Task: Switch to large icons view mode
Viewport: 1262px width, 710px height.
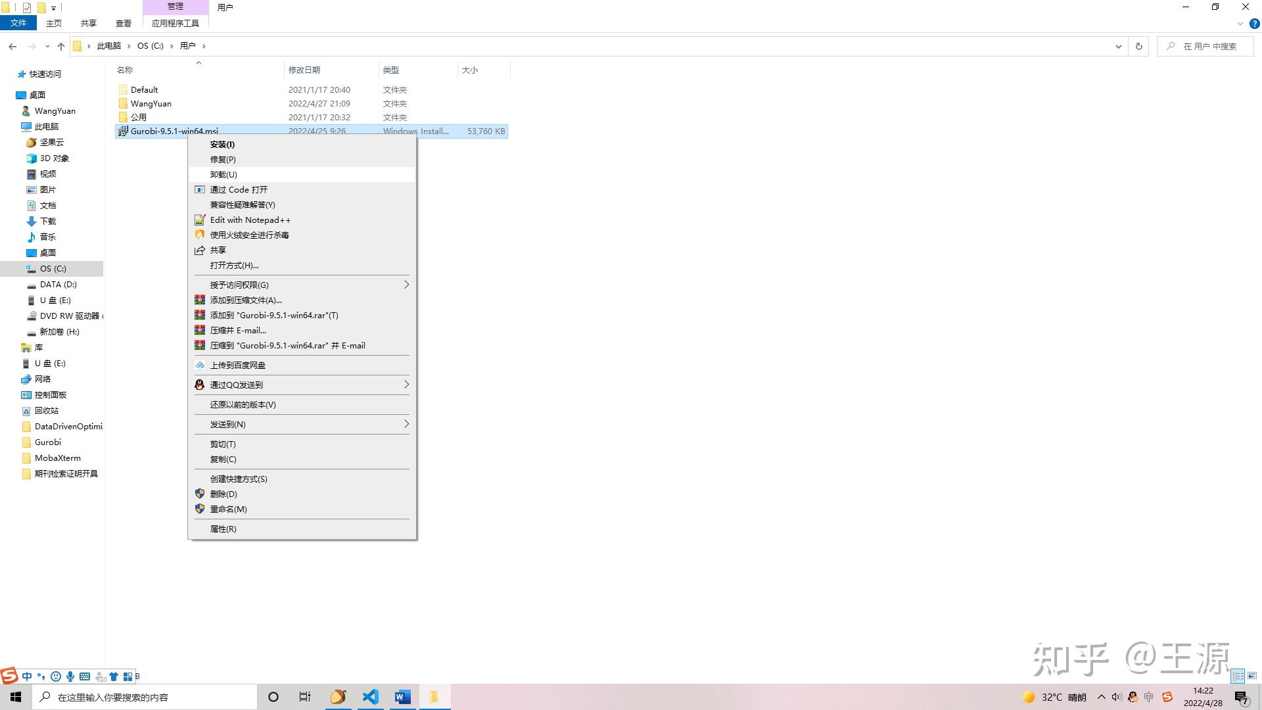Action: [x=1252, y=676]
